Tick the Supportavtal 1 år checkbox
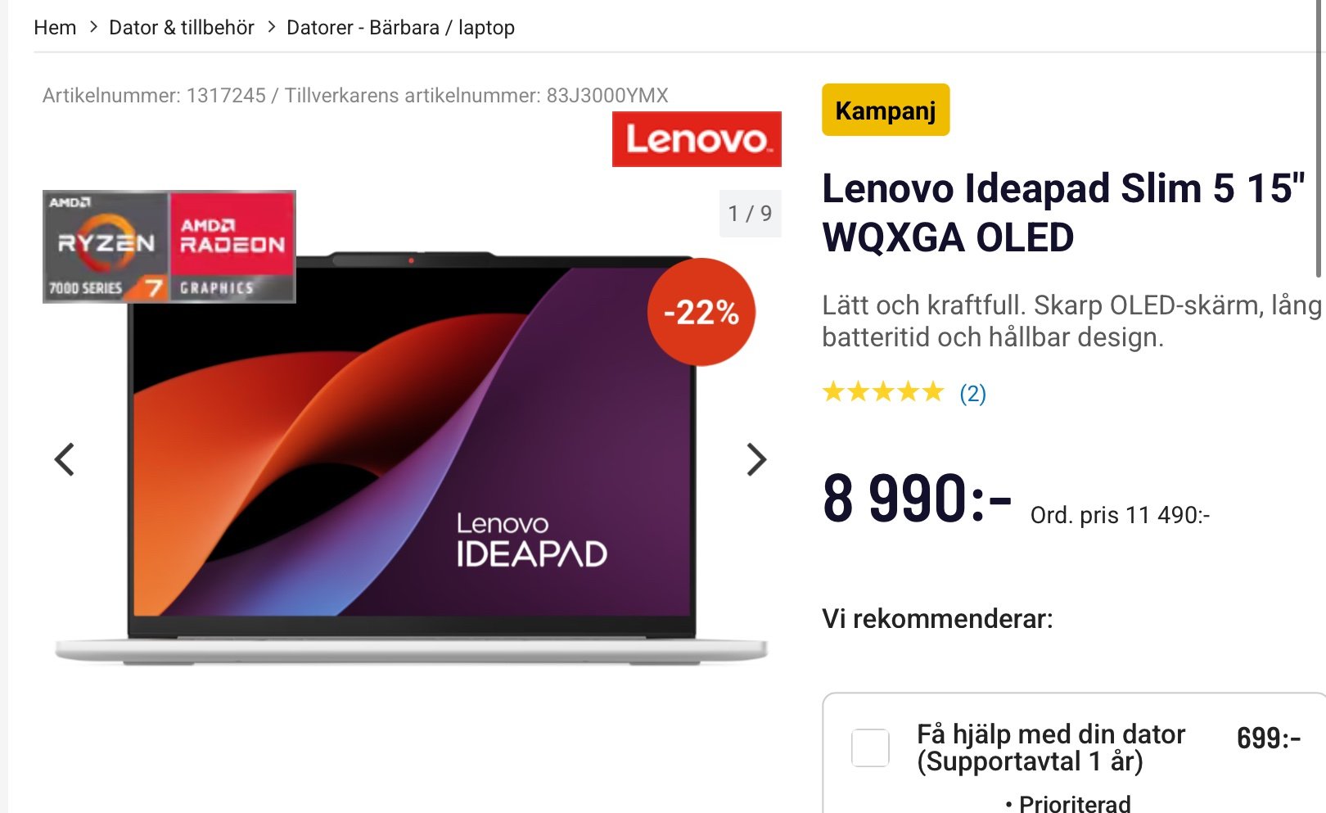 [x=870, y=748]
